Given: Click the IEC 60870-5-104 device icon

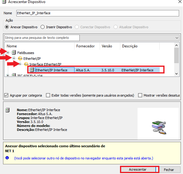Looking at the screenshot, I should [x=14, y=75].
